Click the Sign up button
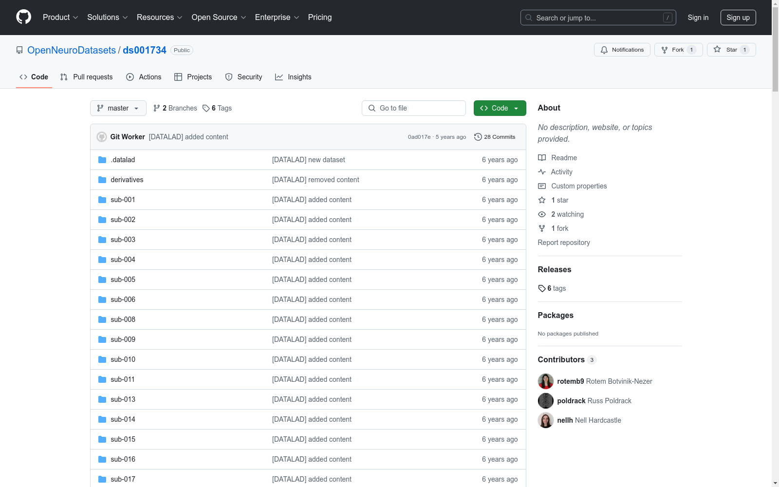779x487 pixels. (738, 18)
